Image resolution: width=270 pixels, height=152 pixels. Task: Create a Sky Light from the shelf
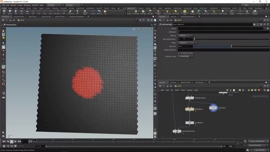click(192, 12)
